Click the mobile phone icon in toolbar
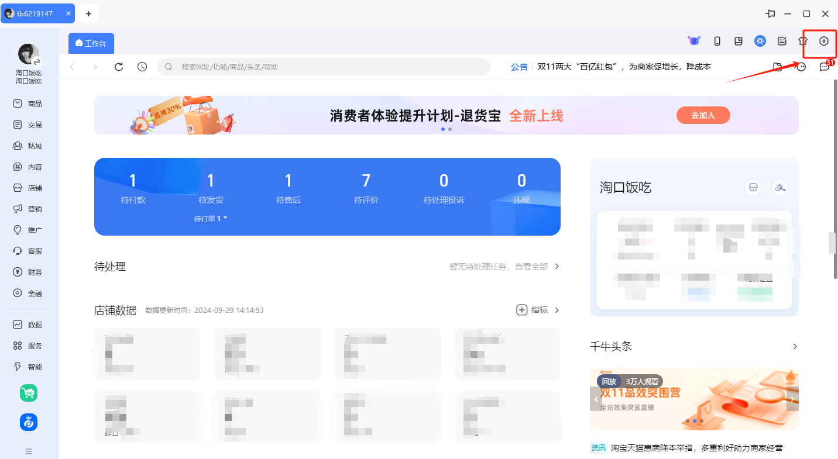838x459 pixels. (x=717, y=41)
